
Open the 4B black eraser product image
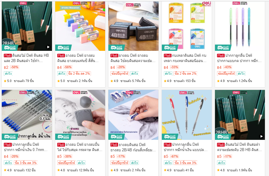click(x=133, y=26)
